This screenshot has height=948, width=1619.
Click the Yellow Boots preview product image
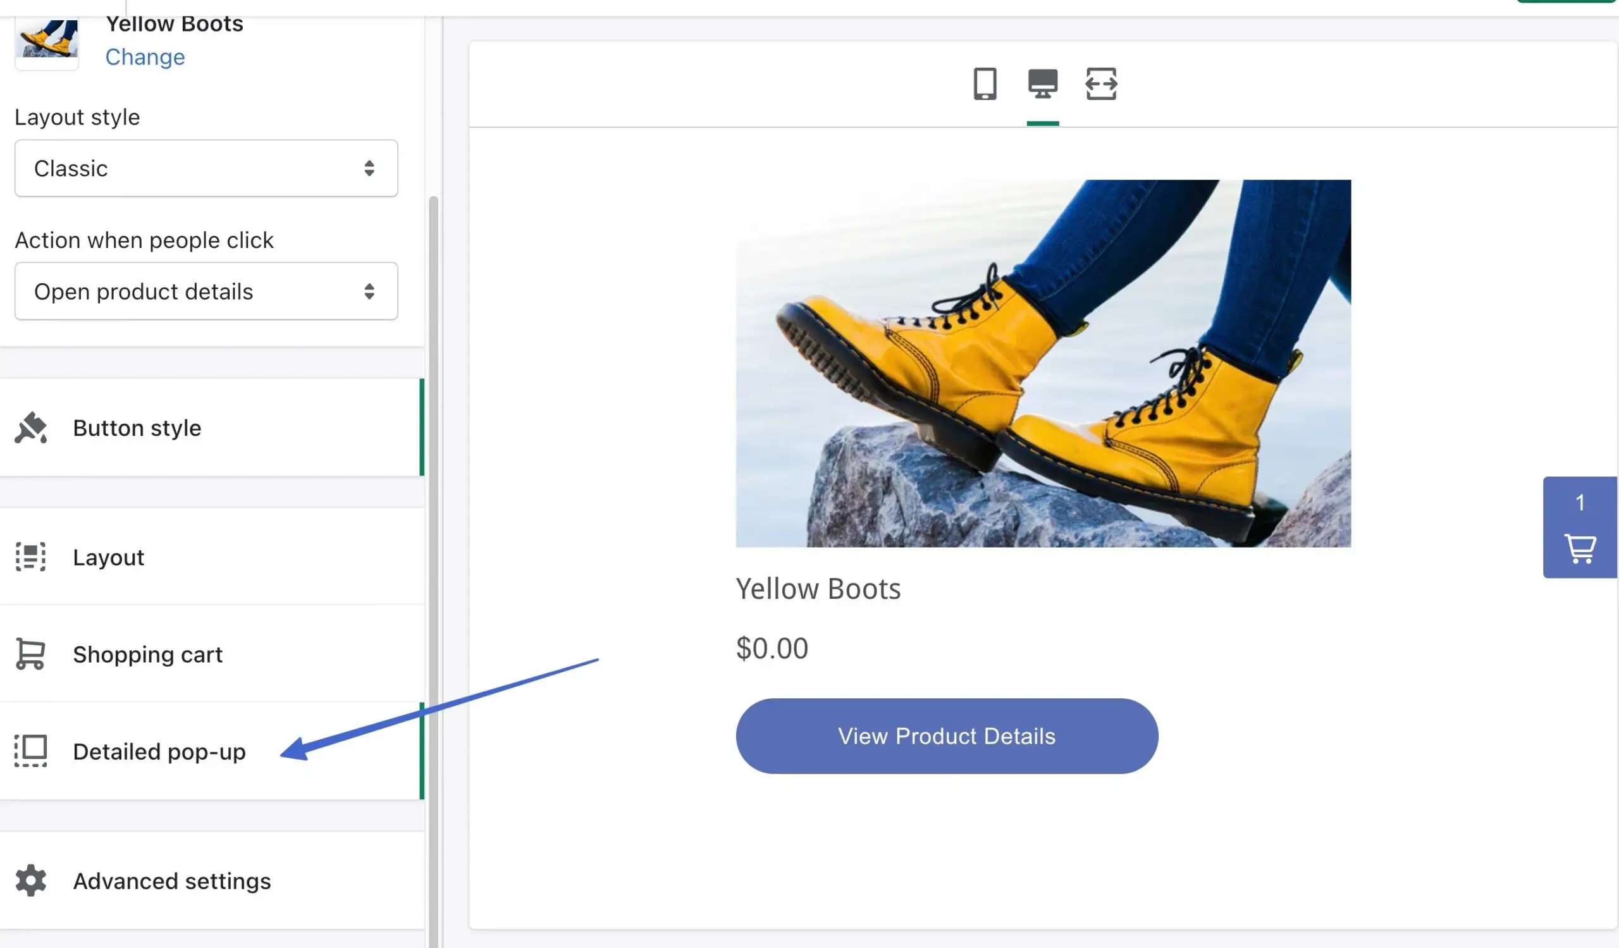[1043, 364]
